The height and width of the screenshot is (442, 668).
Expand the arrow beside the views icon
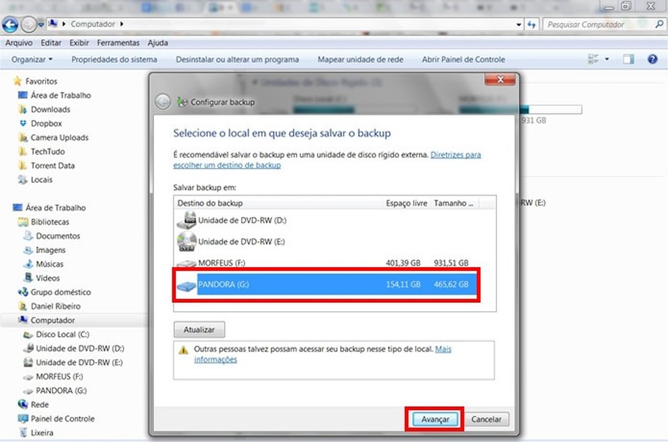[x=606, y=59]
